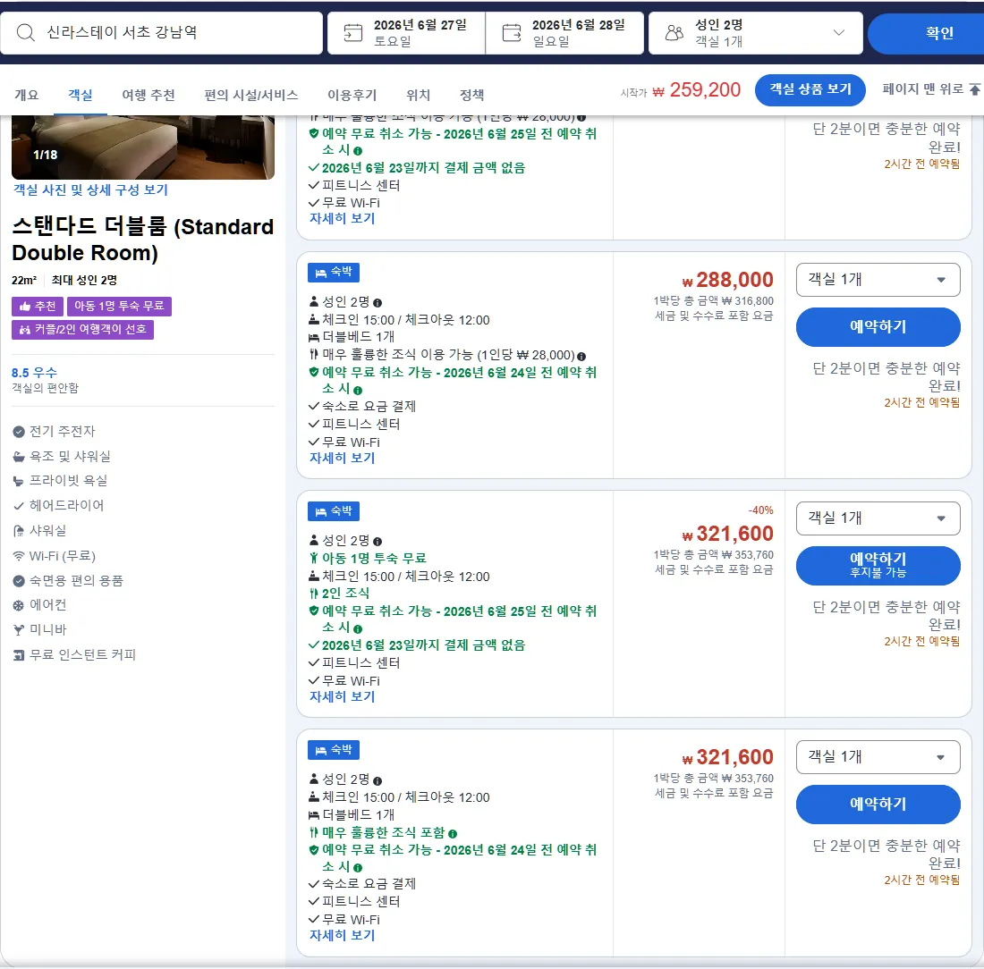Viewport: 984px width, 969px height.
Task: Click 1박당 총 금액 ₩316,800 text
Action: 713,301
